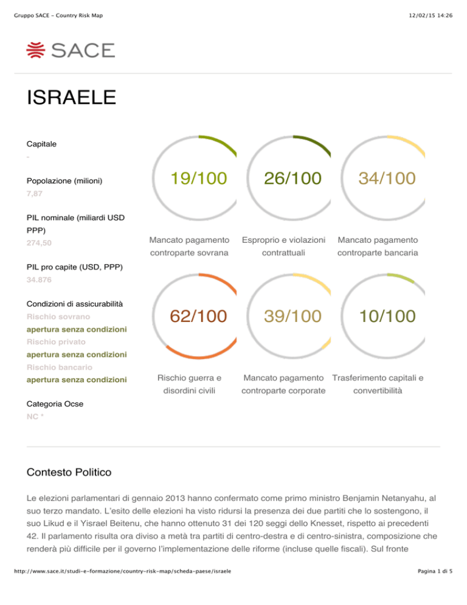Viewport: 467px width, 605px height.
Task: Click the Gruppo SACE Country Risk Map header
Action: point(58,15)
